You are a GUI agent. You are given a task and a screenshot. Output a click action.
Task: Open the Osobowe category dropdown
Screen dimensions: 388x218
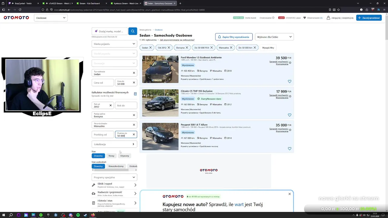click(51, 18)
